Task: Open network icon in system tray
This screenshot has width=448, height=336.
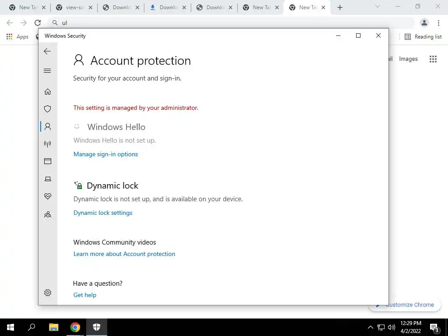Action: (x=381, y=327)
